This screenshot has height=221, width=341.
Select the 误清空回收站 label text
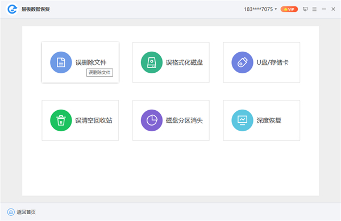94,120
